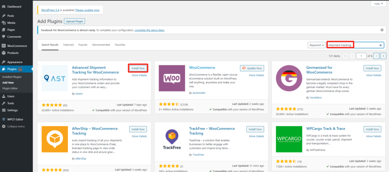Click author link zorem
Viewport: 389px width, 172px height.
(79, 94)
